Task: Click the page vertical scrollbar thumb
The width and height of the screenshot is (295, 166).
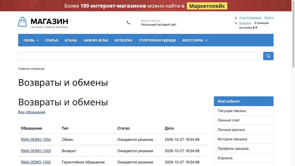Action: 293,34
